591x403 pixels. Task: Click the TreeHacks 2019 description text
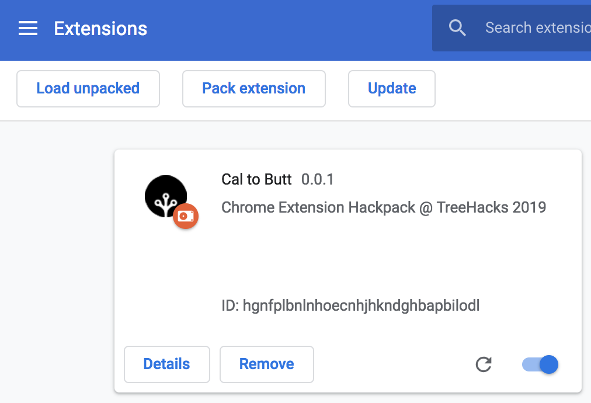point(491,207)
